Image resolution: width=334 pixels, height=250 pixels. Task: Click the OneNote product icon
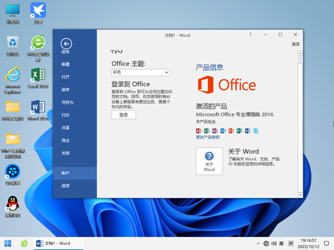click(x=215, y=131)
